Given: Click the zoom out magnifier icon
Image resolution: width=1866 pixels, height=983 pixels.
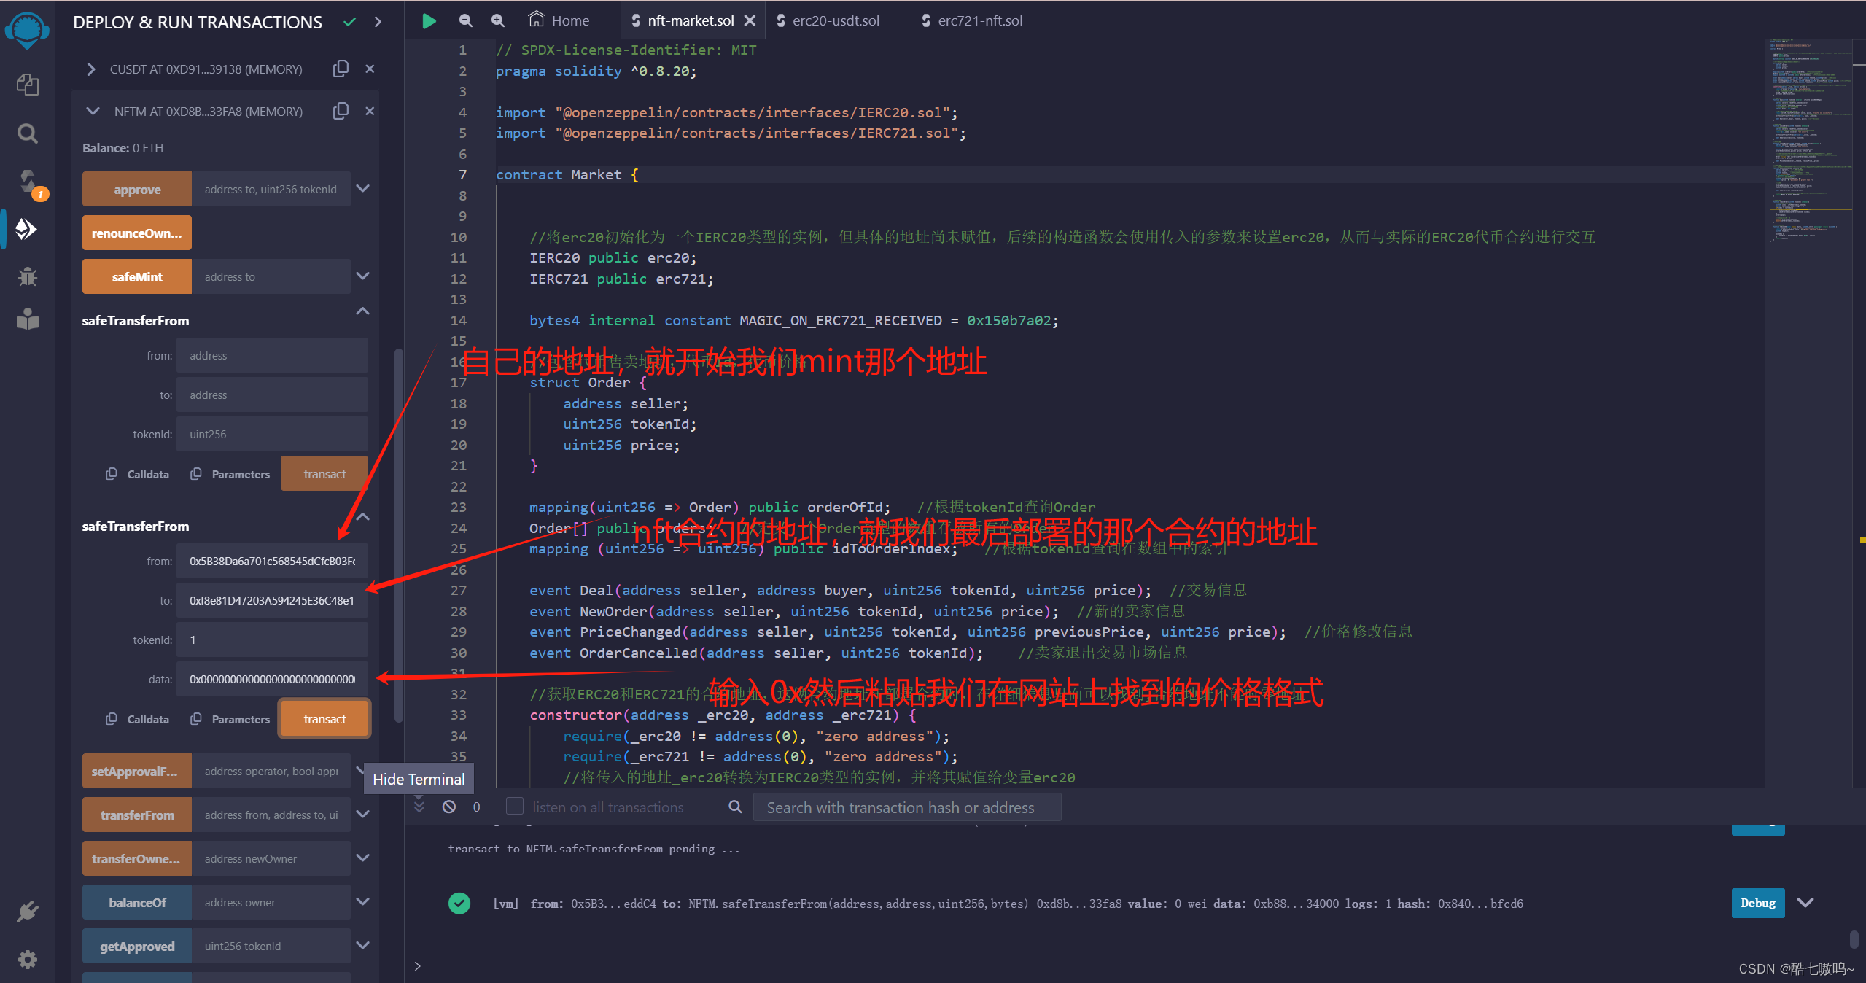Looking at the screenshot, I should point(465,20).
